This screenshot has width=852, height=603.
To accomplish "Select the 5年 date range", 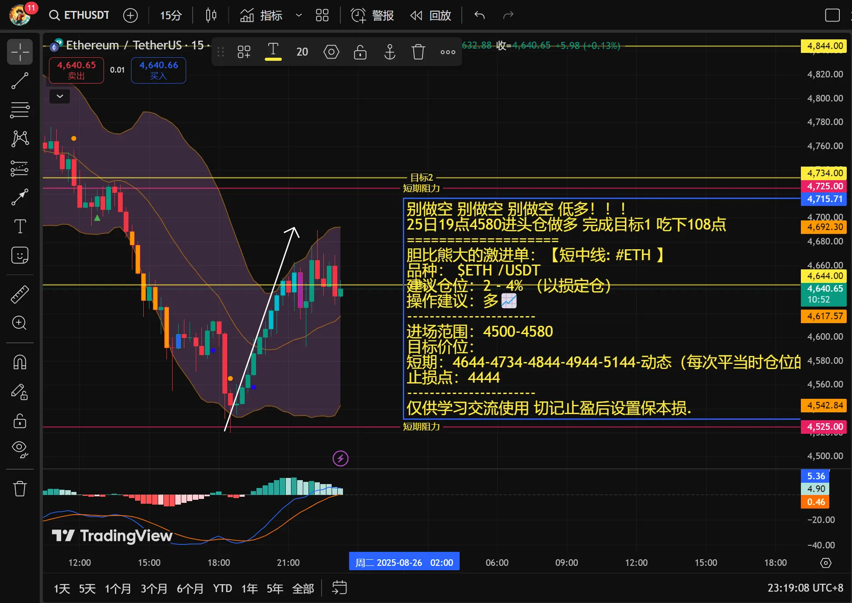I will [x=275, y=589].
